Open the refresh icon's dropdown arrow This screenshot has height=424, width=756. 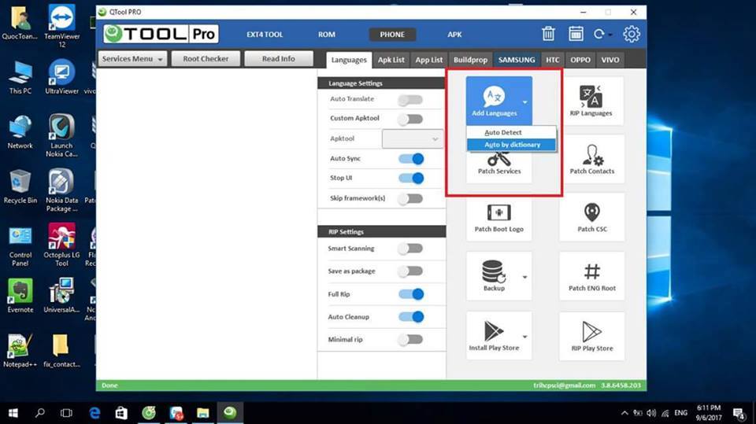click(610, 35)
